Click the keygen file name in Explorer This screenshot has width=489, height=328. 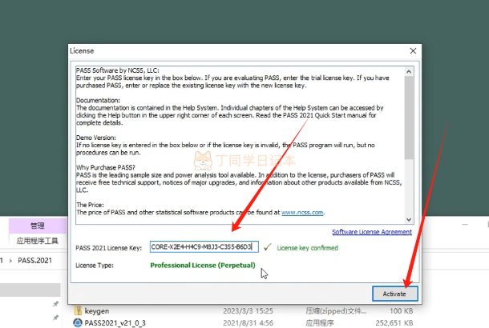[97, 311]
